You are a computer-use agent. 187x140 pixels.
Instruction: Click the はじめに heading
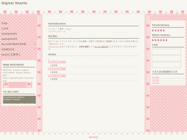[53, 36]
